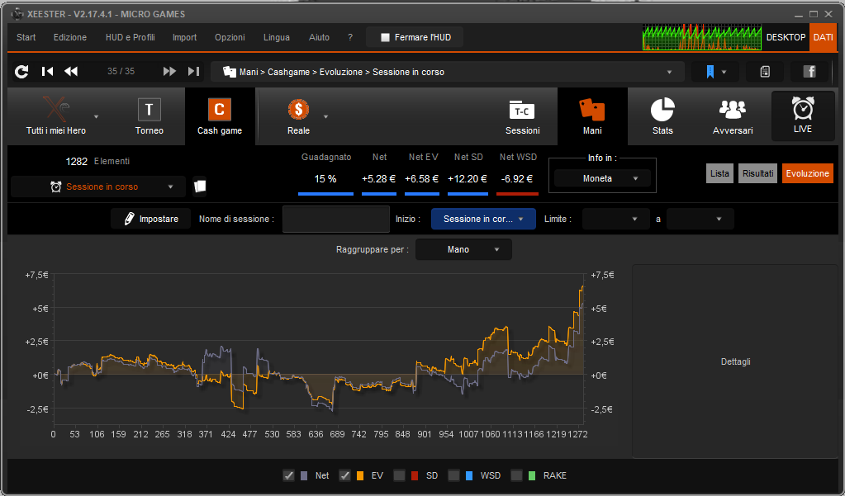Jump to the last page icon
845x496 pixels.
pyautogui.click(x=193, y=71)
